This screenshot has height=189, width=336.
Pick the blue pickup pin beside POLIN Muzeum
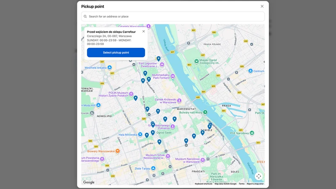135,98
